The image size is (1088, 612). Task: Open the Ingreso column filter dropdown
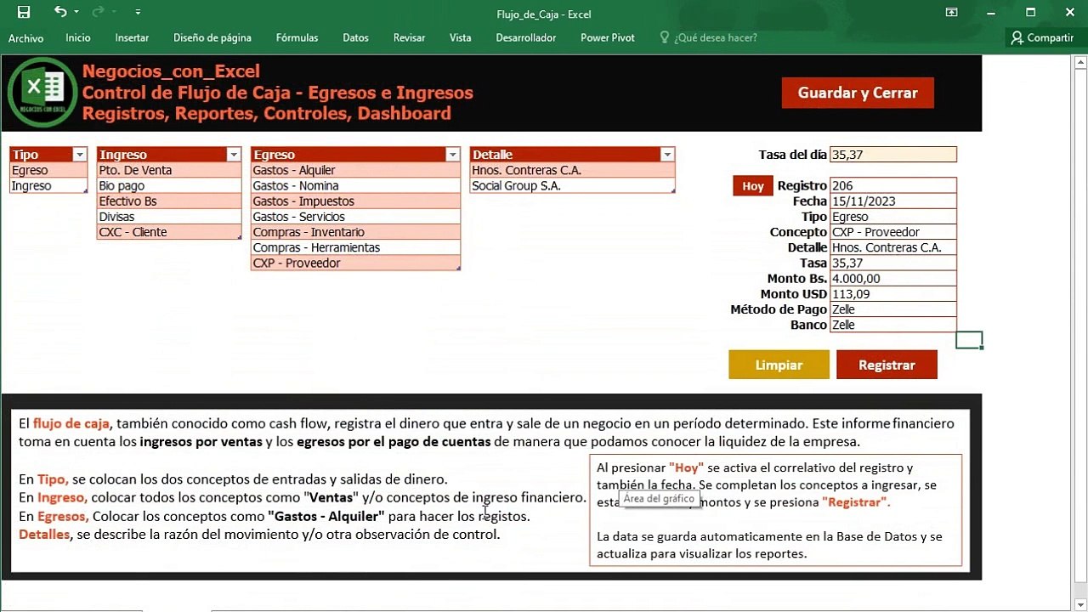(x=234, y=155)
